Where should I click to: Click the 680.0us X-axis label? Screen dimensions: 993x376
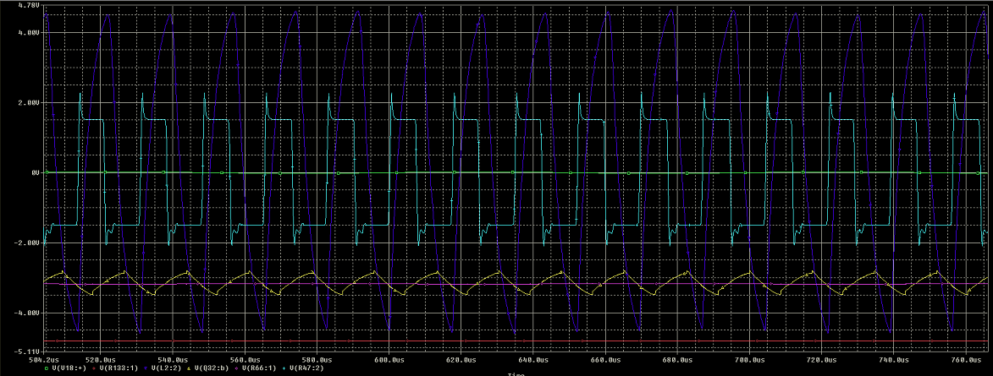[677, 360]
